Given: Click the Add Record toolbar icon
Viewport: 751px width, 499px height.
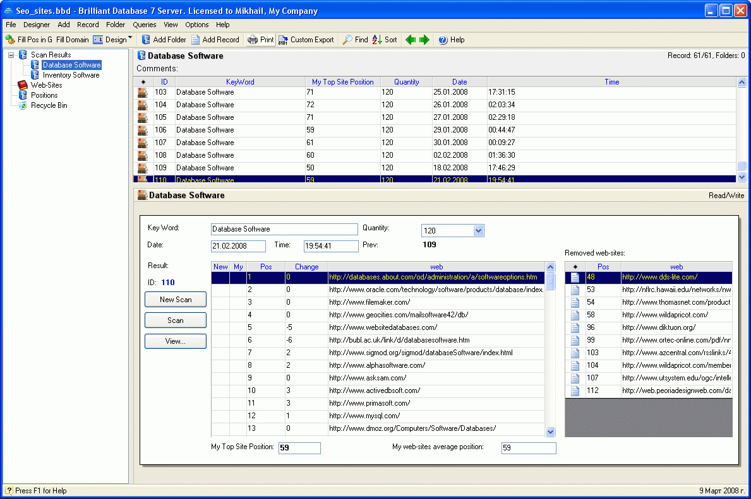Looking at the screenshot, I should 196,40.
